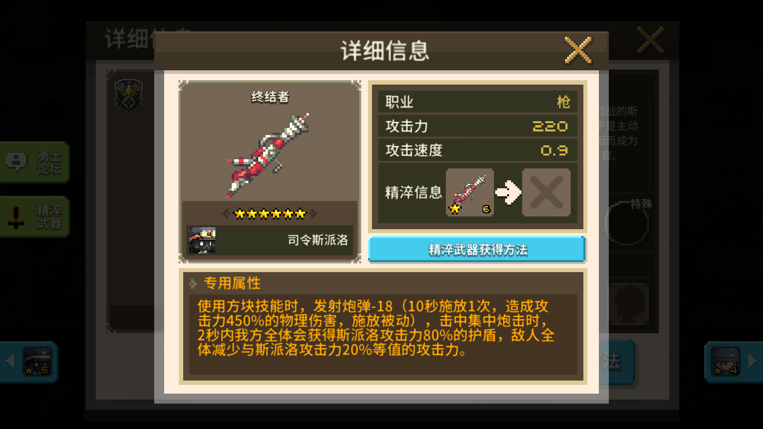Click the 攻击力 220 stat row
Viewport: 763px width, 429px height.
point(477,126)
